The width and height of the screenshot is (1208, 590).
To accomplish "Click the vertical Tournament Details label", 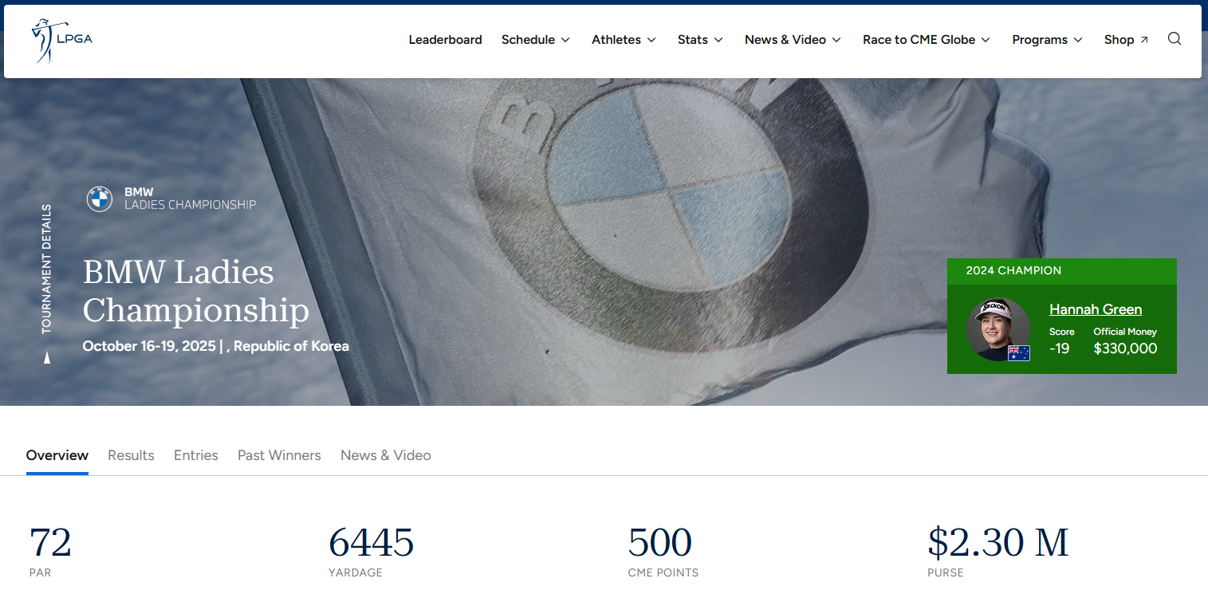I will [x=47, y=269].
